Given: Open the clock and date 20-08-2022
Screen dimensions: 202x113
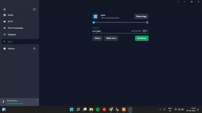Looking at the screenshot, I should (x=191, y=110).
